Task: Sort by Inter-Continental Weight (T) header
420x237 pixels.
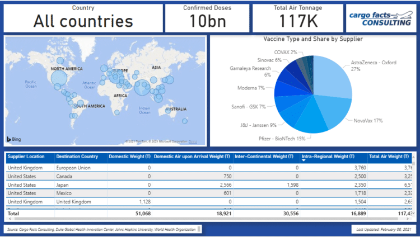Action: click(x=264, y=157)
